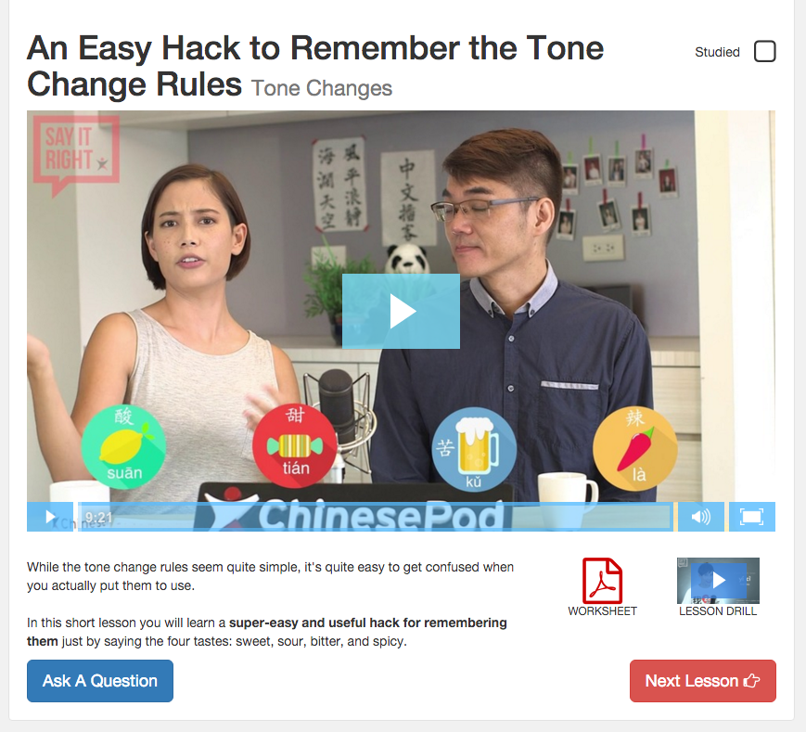Click the beer kǔ bitter icon
Viewport: 806px width, 732px height.
click(x=474, y=449)
